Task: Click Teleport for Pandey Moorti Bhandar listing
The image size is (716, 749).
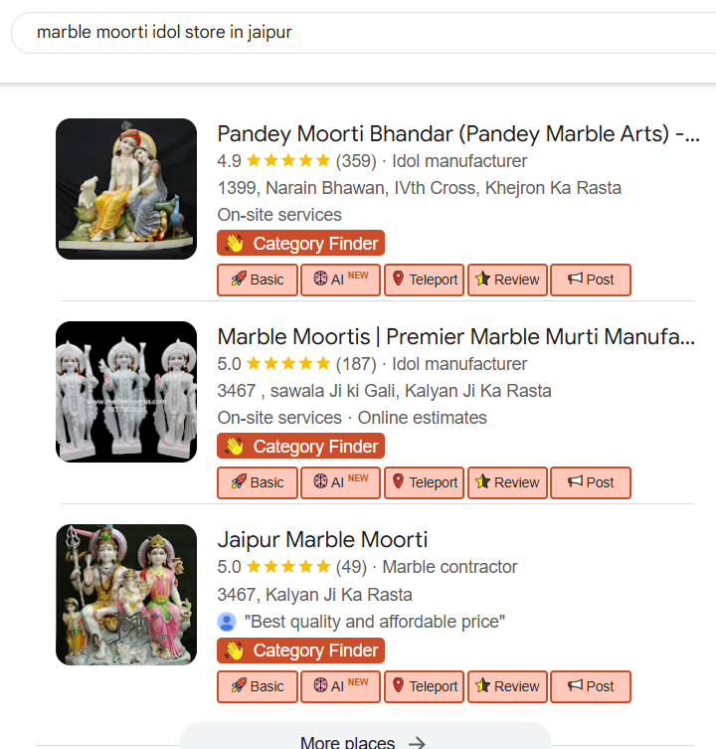Action: point(424,280)
